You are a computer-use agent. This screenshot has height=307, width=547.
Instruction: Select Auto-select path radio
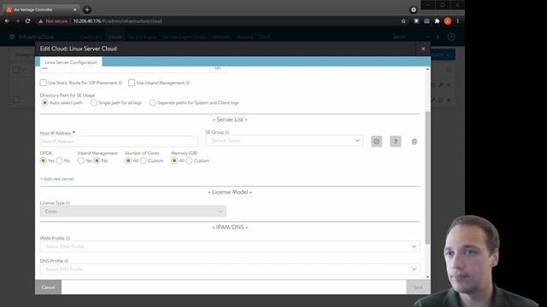(44, 102)
